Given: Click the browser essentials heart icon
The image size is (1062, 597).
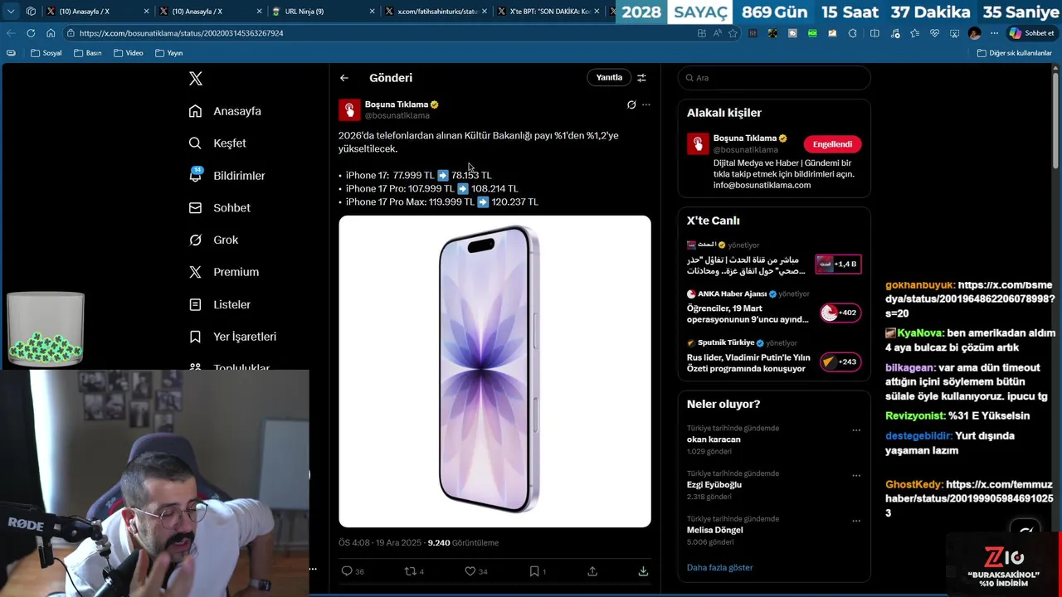Looking at the screenshot, I should [x=934, y=33].
